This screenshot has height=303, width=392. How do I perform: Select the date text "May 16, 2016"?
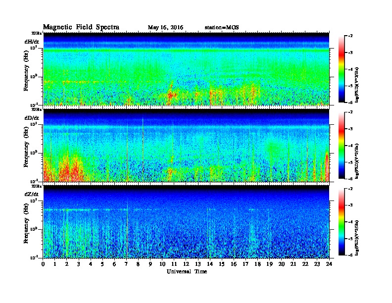165,28
